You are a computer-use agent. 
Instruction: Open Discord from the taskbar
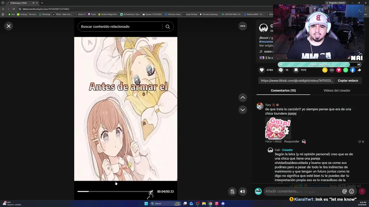(x=223, y=204)
